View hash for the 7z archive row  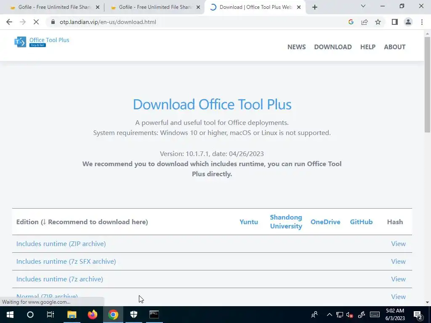click(x=398, y=279)
